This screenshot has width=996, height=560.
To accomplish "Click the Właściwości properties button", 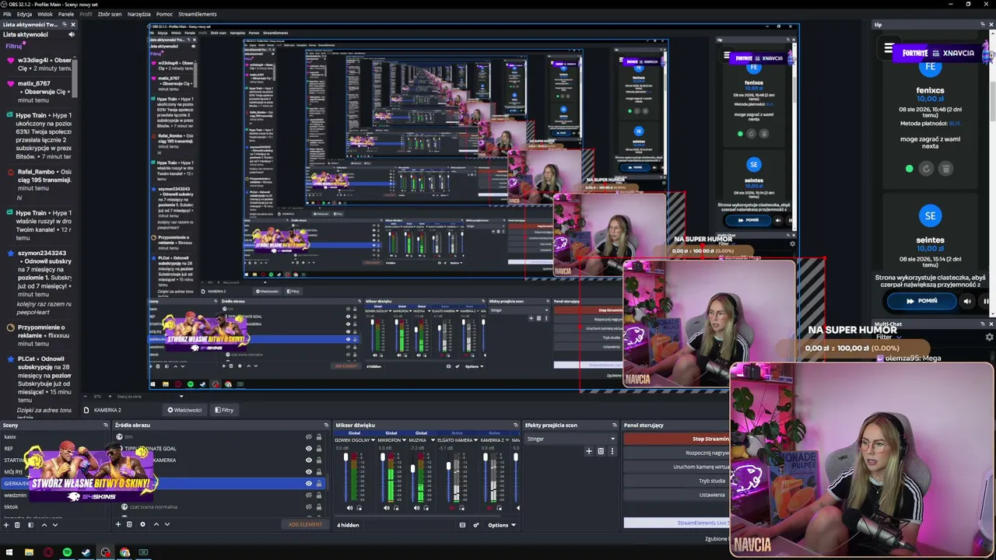I will (184, 410).
